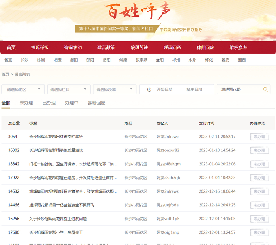This screenshot has height=245, width=276.
Task: Open the 请选择栏目 dropdown
Action: click(x=69, y=89)
